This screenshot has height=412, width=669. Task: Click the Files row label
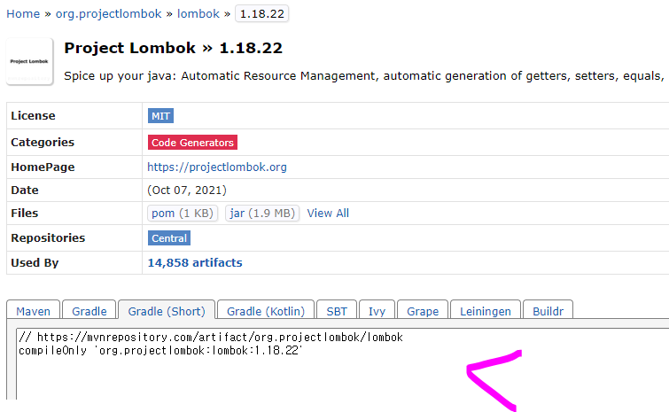tap(24, 214)
